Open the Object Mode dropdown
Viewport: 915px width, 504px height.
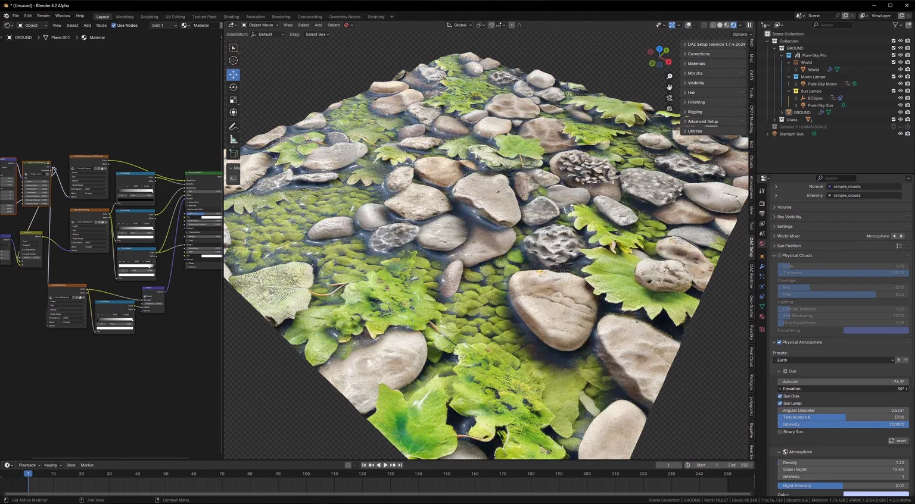tap(261, 25)
